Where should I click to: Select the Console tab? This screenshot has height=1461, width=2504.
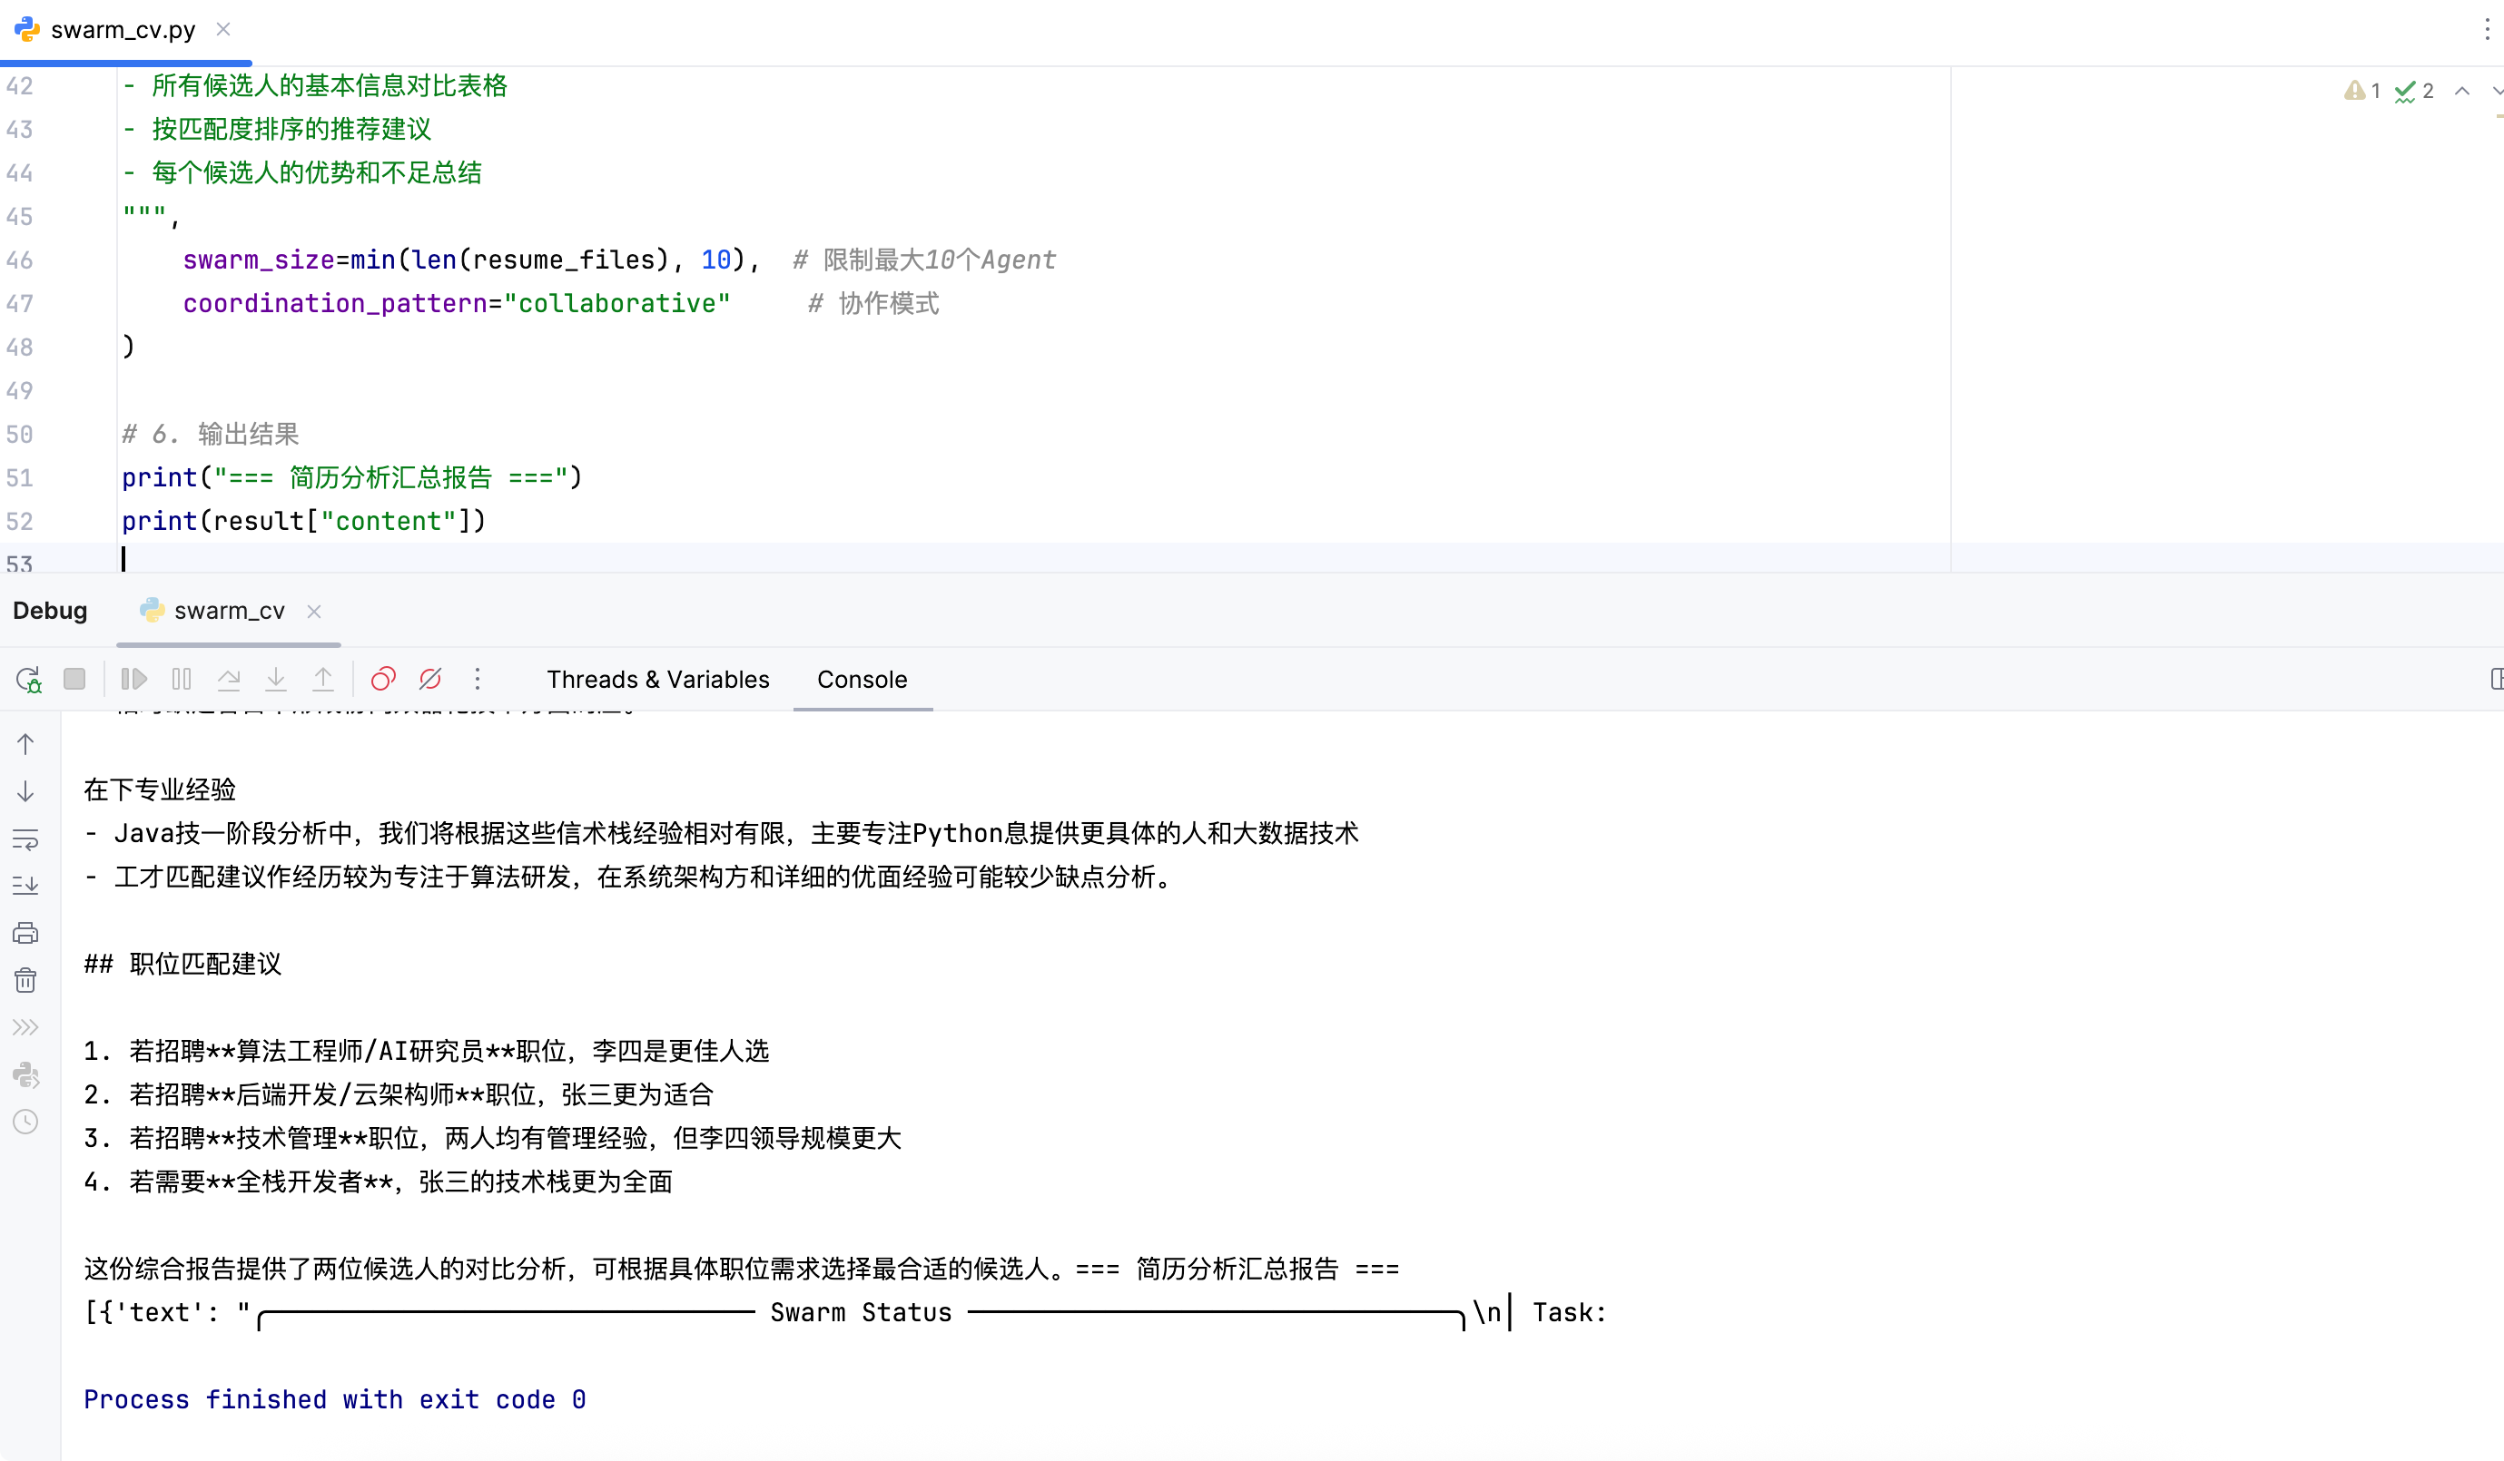pos(862,680)
